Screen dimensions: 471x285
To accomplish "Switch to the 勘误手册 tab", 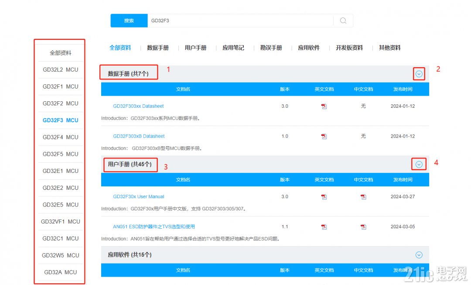I will 271,48.
